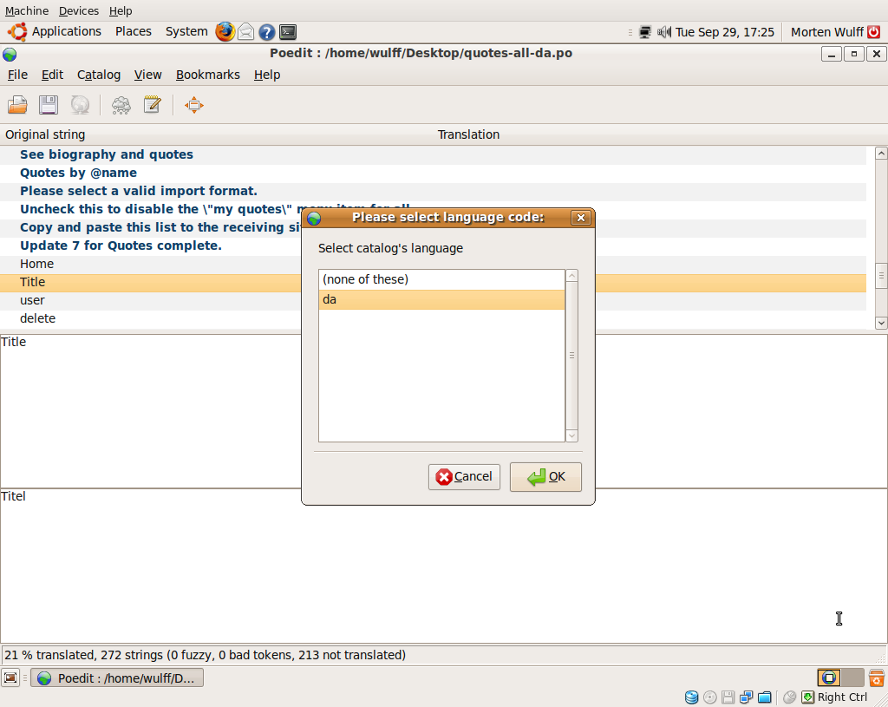The height and width of the screenshot is (707, 888).
Task: Open the mail envelope launcher in panel
Action: pyautogui.click(x=245, y=32)
